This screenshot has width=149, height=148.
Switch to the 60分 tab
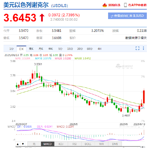click(x=90, y=49)
